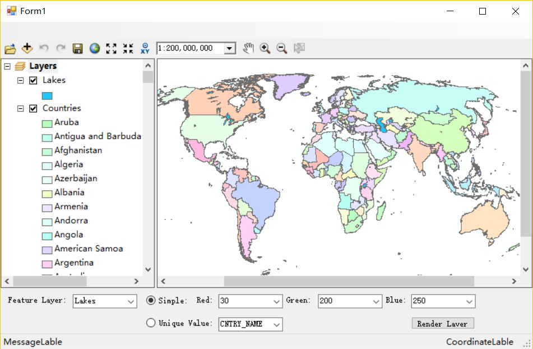Uncheck the Lakes layer checkbox
This screenshot has width=533, height=349.
pos(33,81)
